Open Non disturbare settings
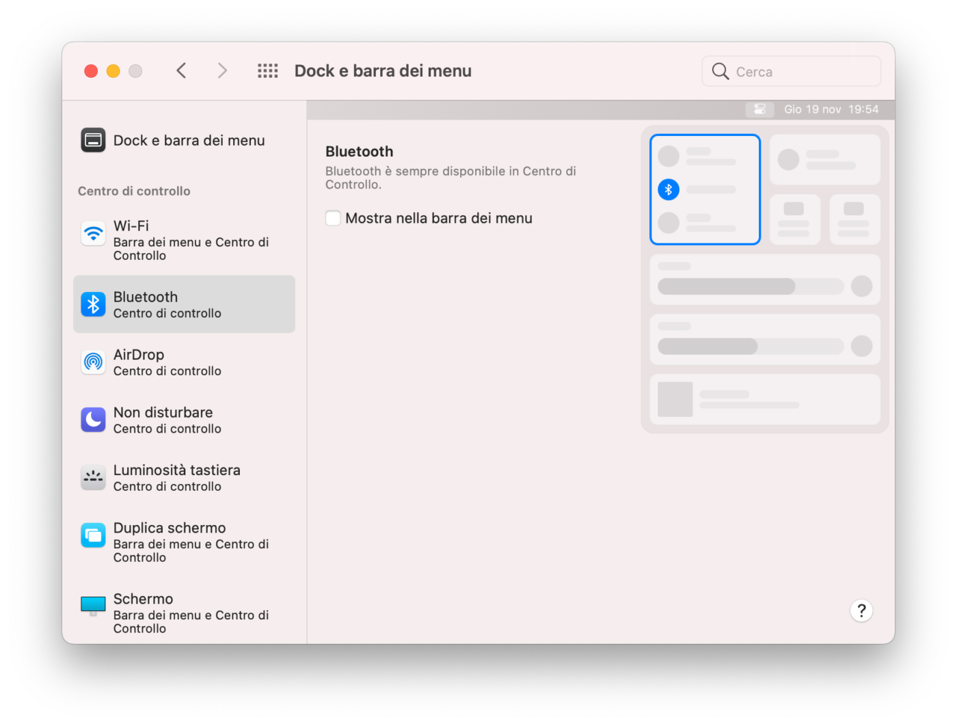This screenshot has height=726, width=957. click(185, 420)
